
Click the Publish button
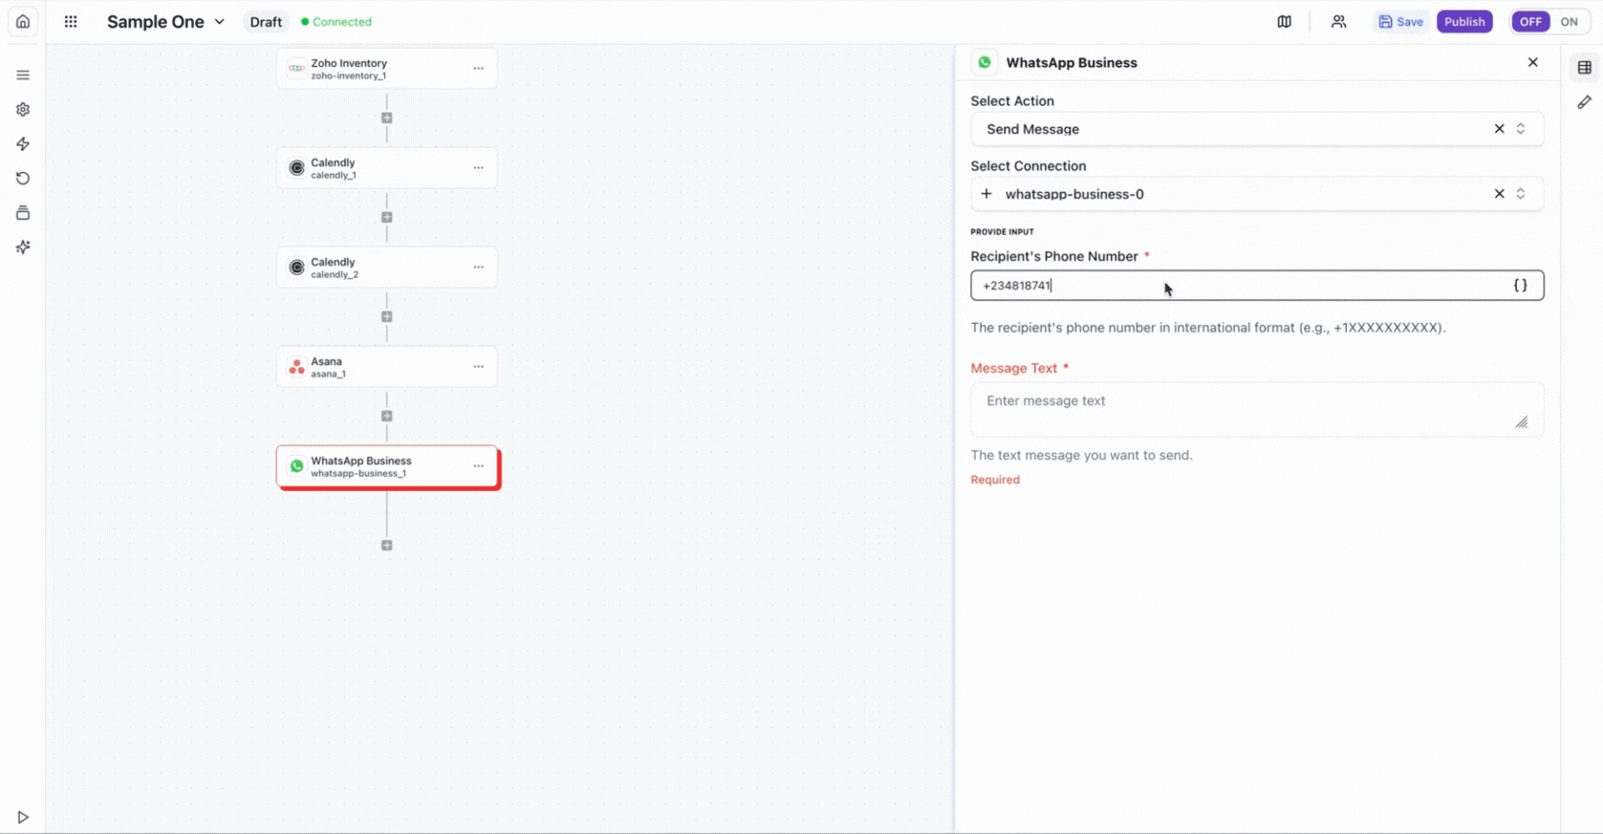tap(1463, 21)
